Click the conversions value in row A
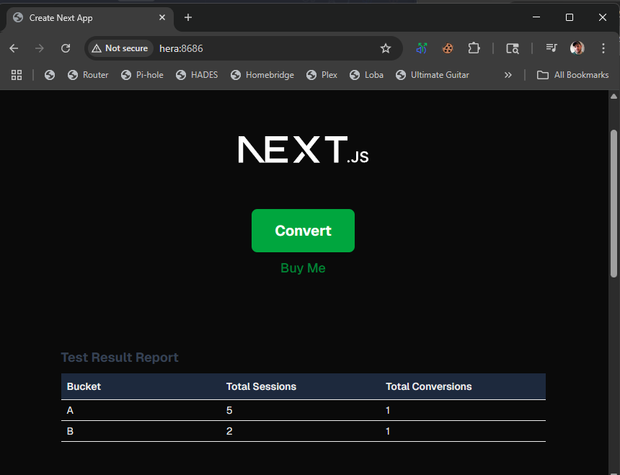The height and width of the screenshot is (475, 620). pyautogui.click(x=388, y=410)
